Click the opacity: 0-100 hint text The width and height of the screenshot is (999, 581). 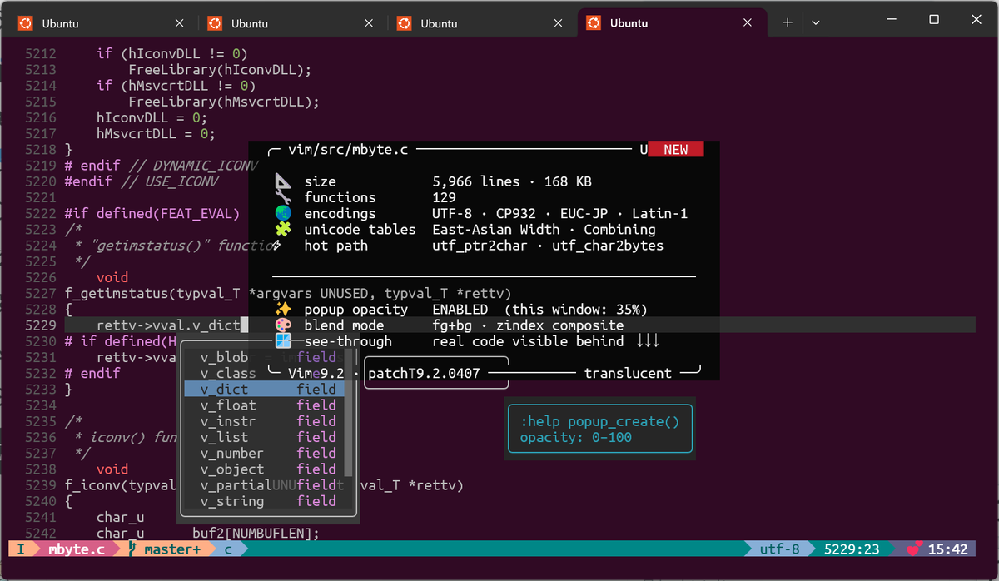coord(576,437)
